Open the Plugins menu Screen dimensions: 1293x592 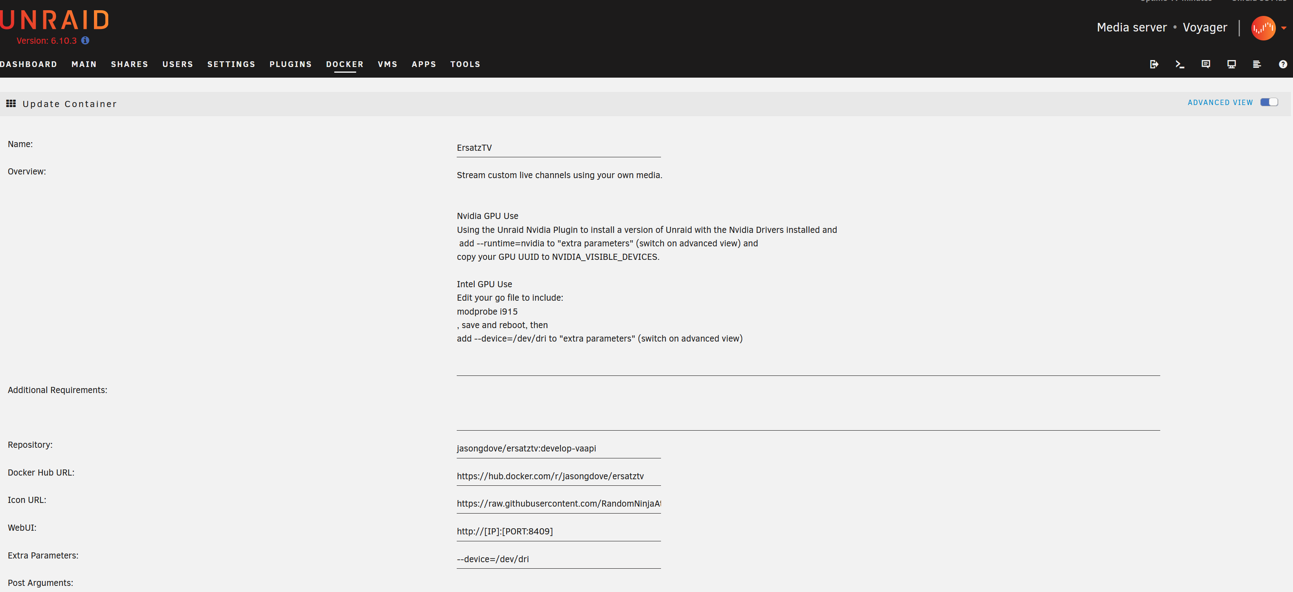[290, 64]
